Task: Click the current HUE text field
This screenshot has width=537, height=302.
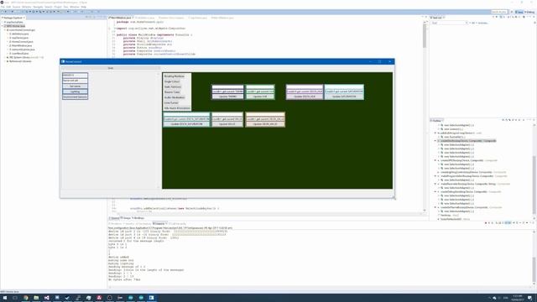Action: point(260,91)
